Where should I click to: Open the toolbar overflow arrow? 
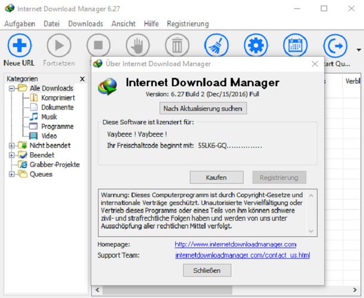359,50
